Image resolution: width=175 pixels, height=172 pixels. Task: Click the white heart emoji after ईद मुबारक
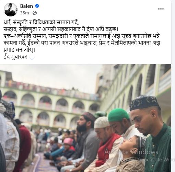click(32, 57)
